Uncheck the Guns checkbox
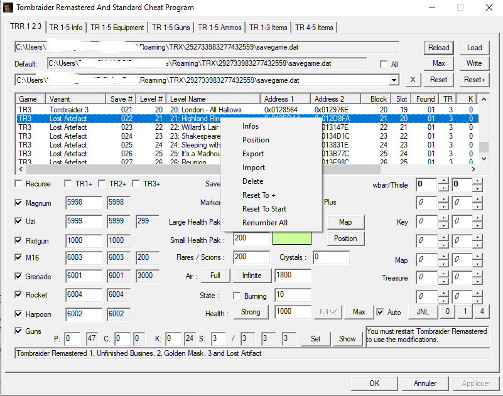Screen dimensions: 503x396 (x=18, y=331)
